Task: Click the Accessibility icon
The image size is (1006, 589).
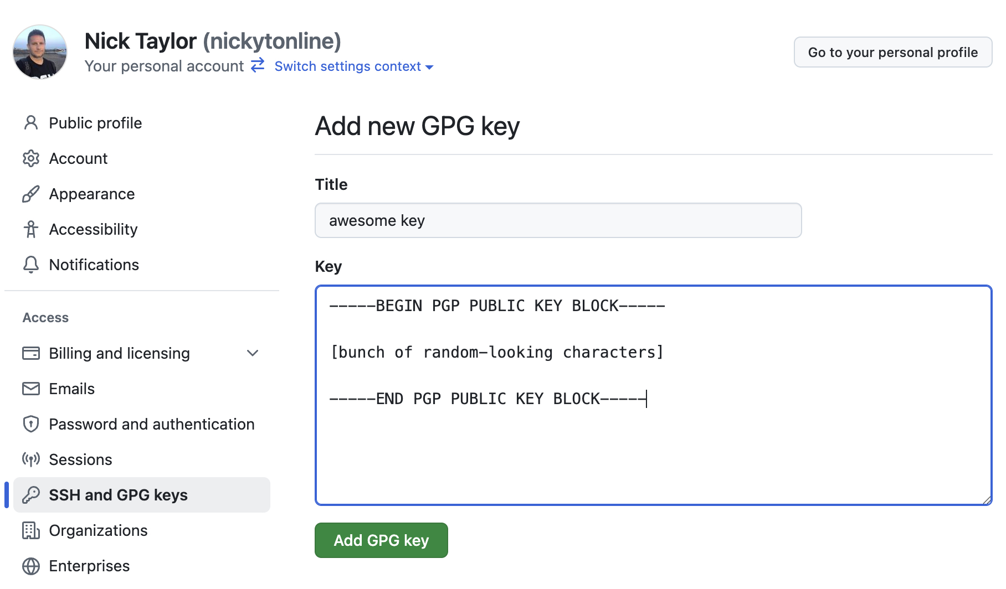Action: point(31,229)
